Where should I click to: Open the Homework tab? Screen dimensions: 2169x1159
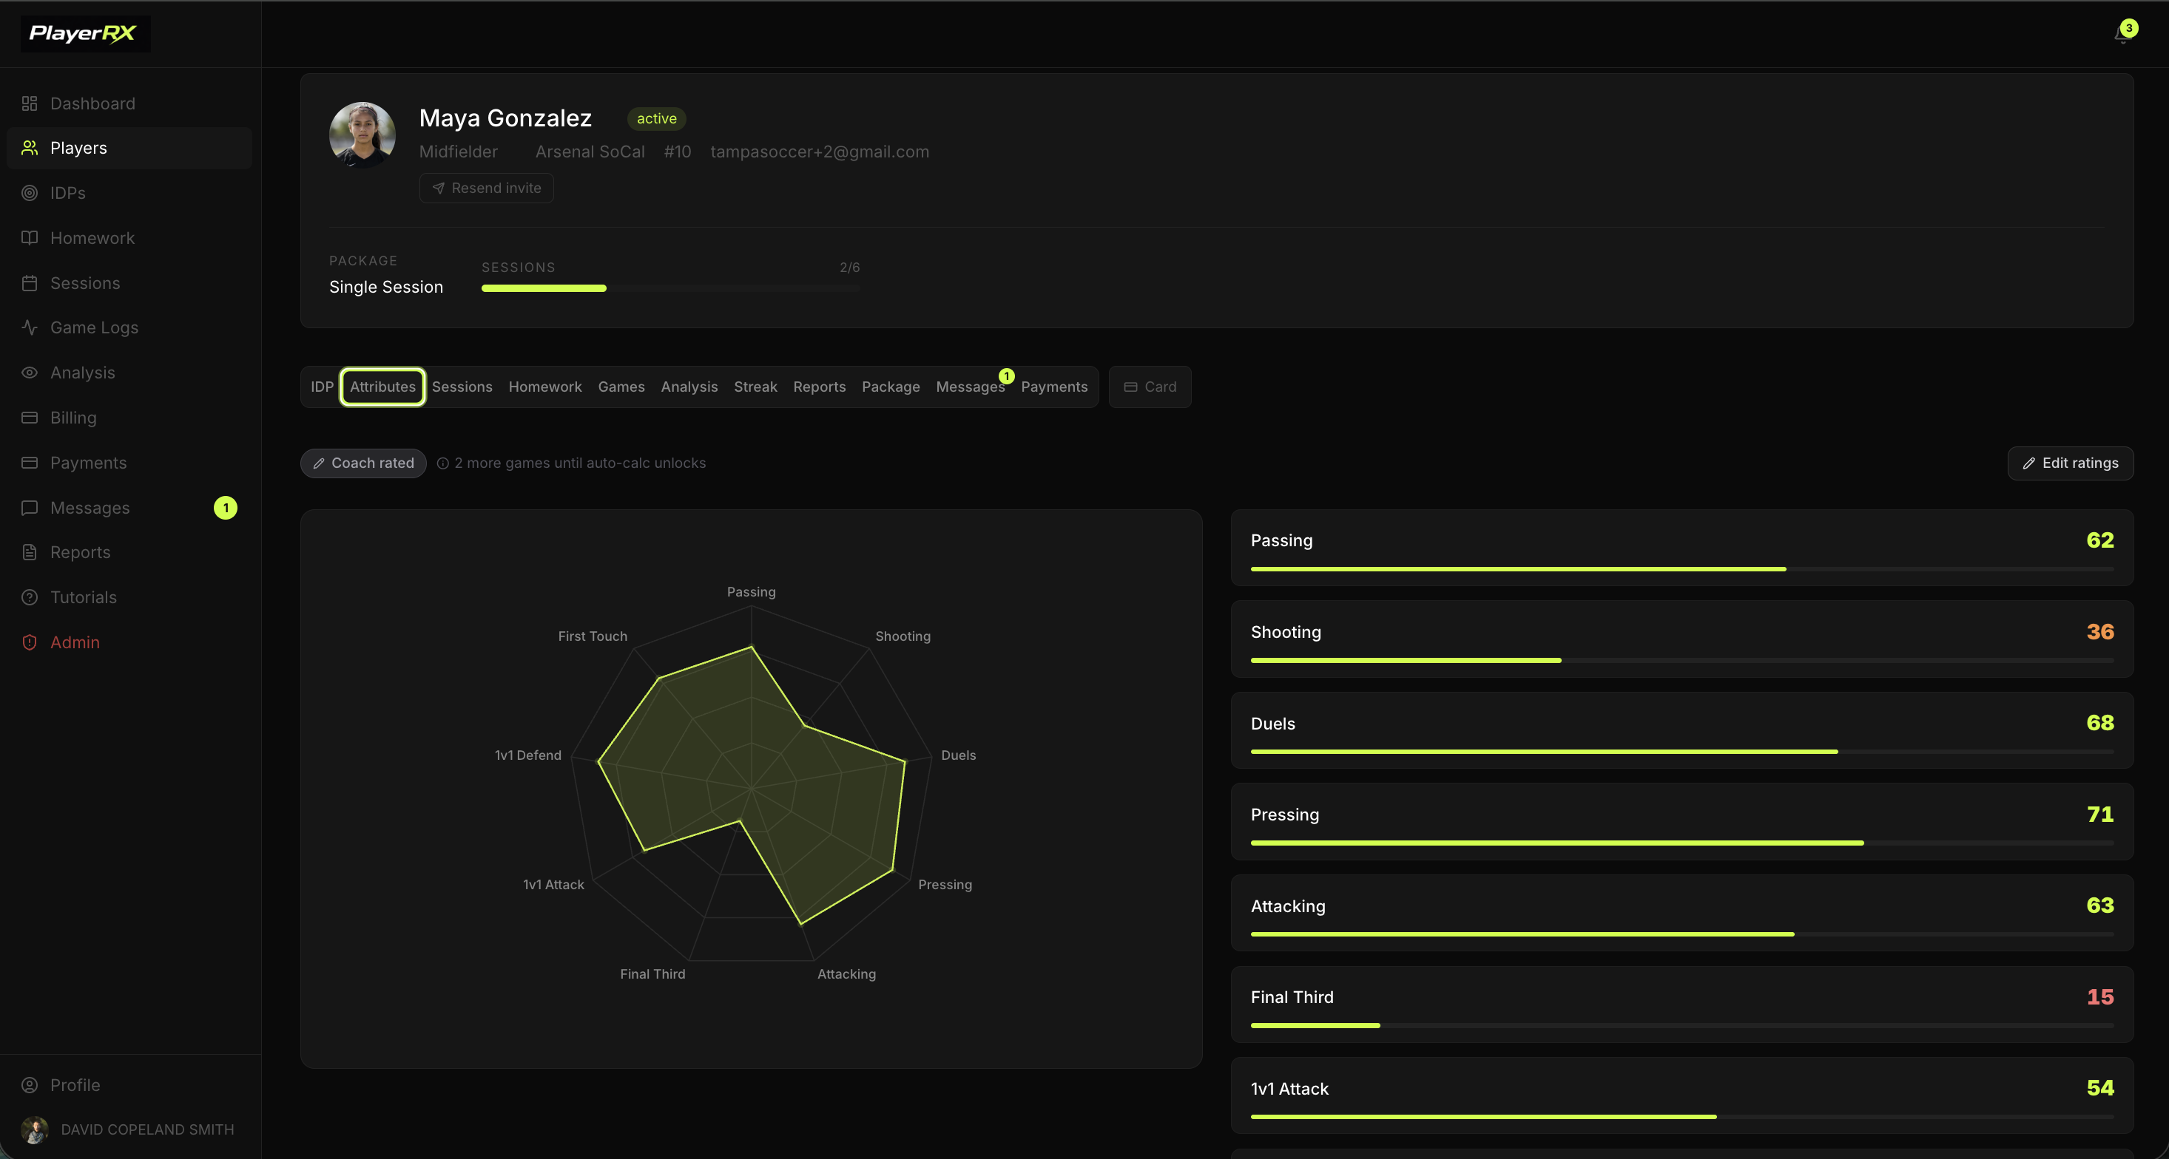pos(544,387)
